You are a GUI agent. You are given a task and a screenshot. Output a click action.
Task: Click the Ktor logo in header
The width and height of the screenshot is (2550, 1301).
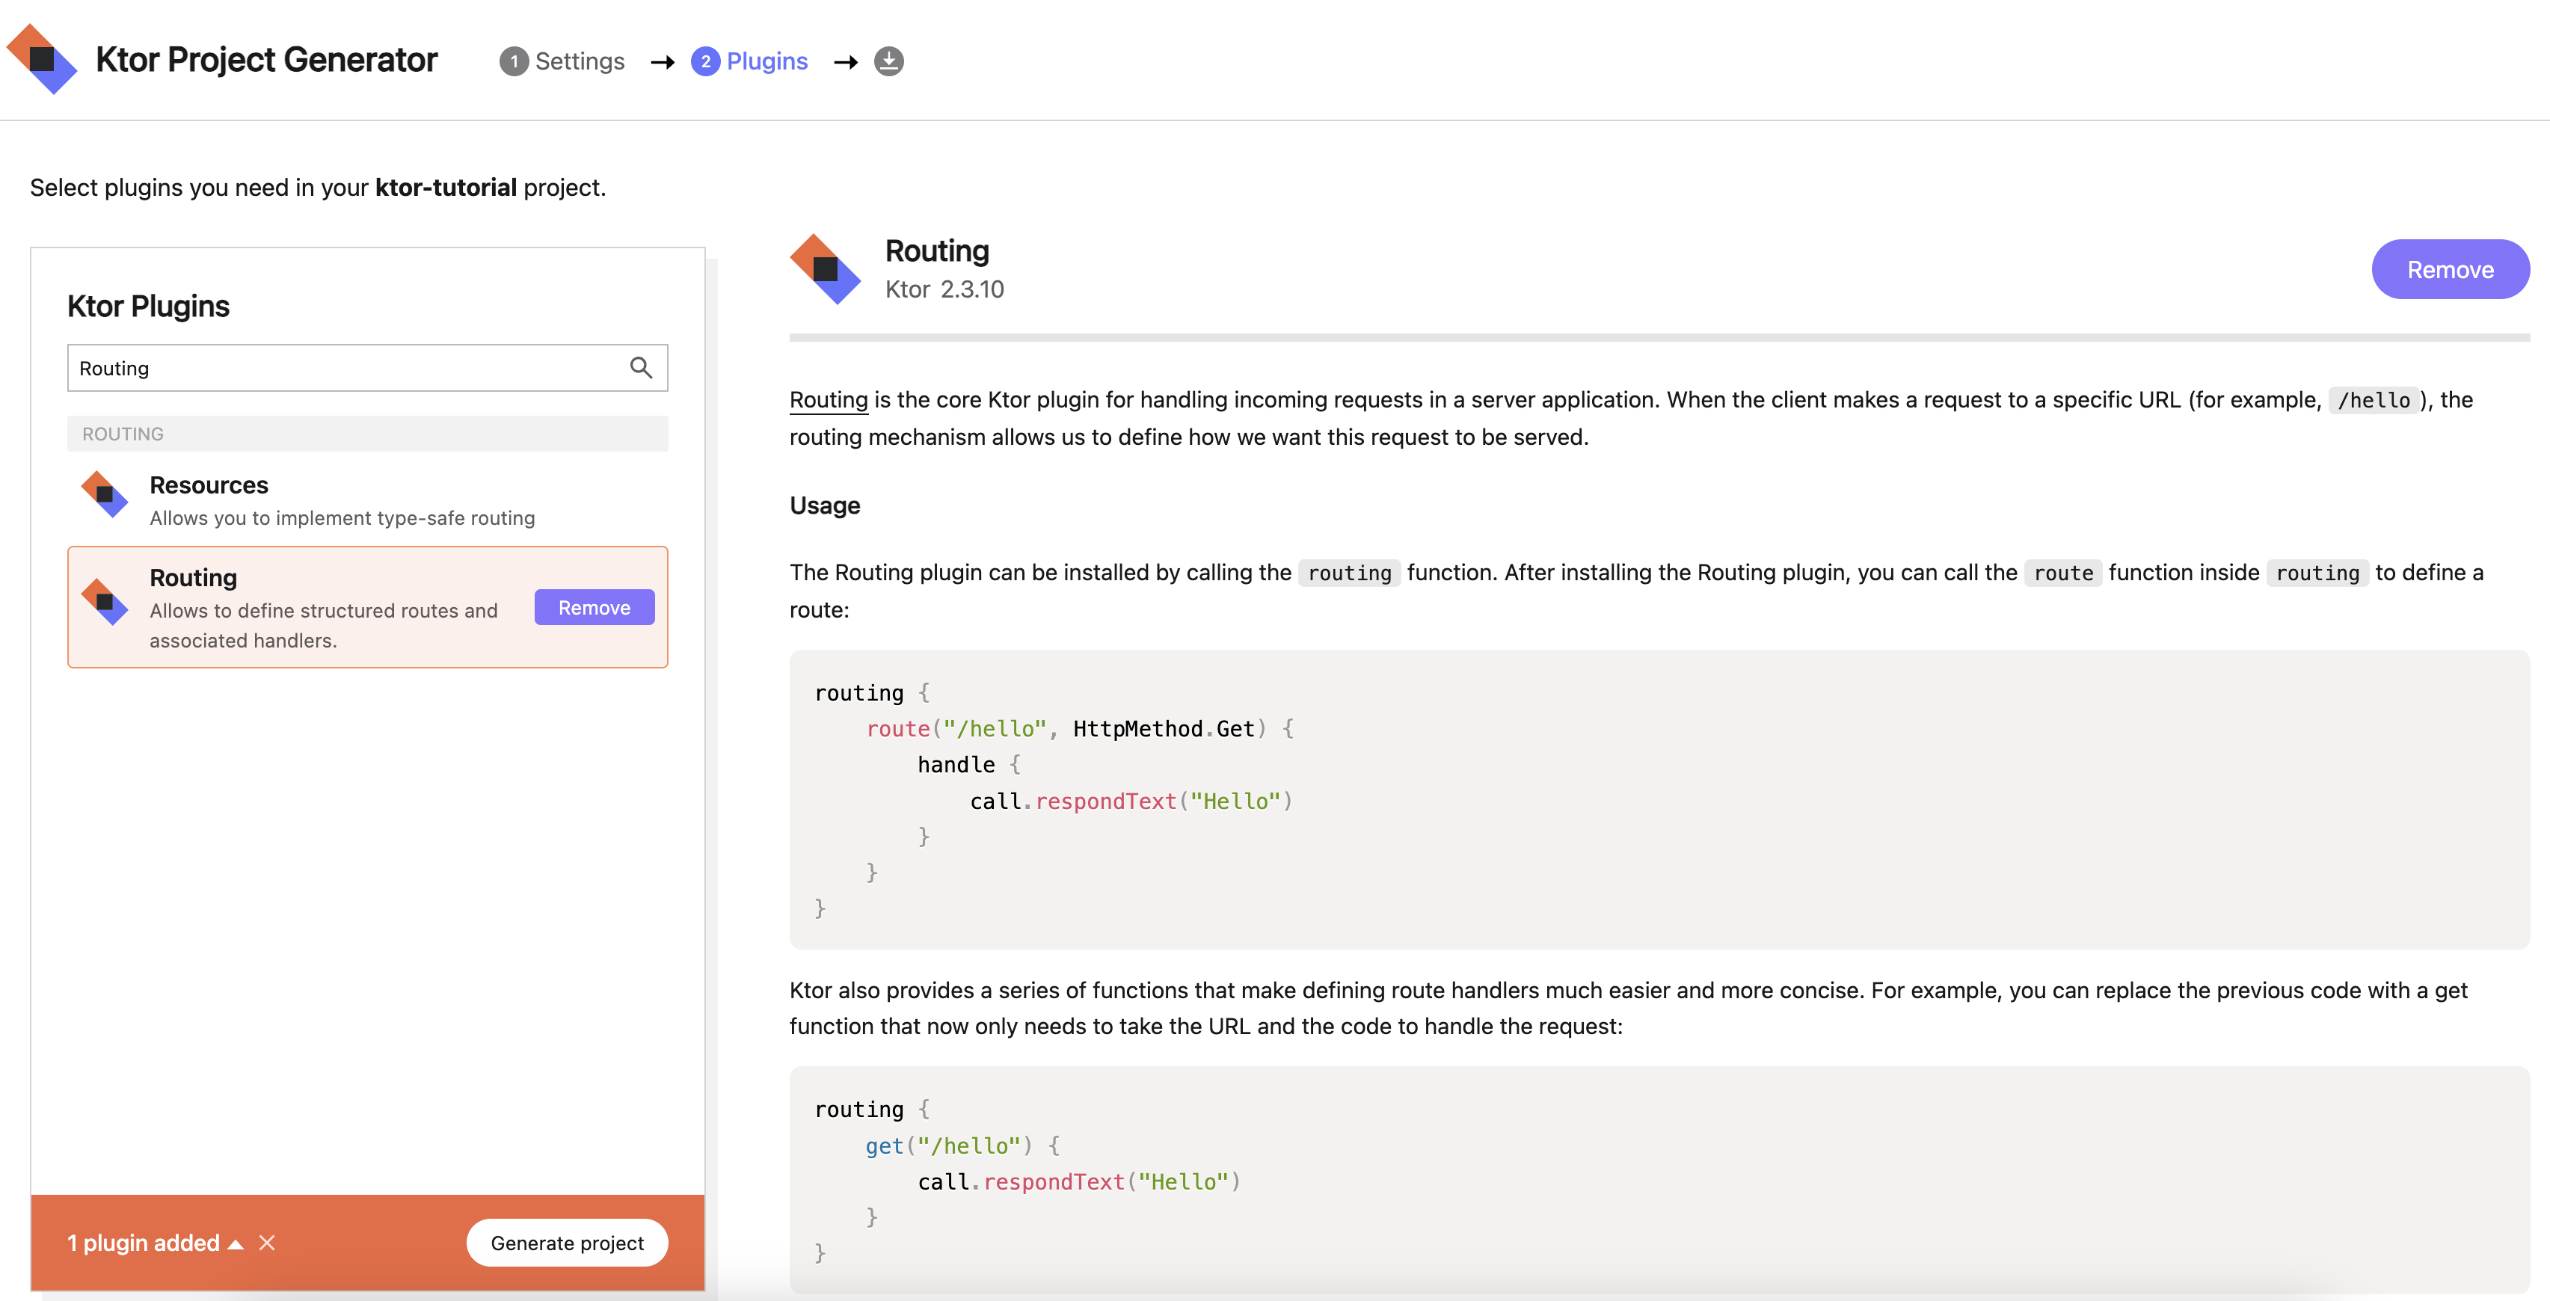coord(42,59)
